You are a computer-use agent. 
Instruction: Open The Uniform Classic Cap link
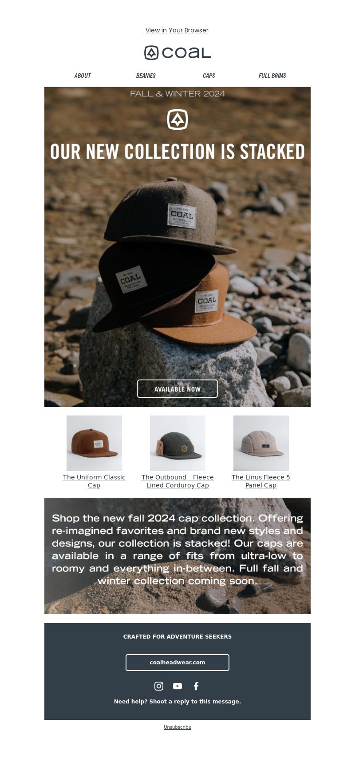[94, 481]
